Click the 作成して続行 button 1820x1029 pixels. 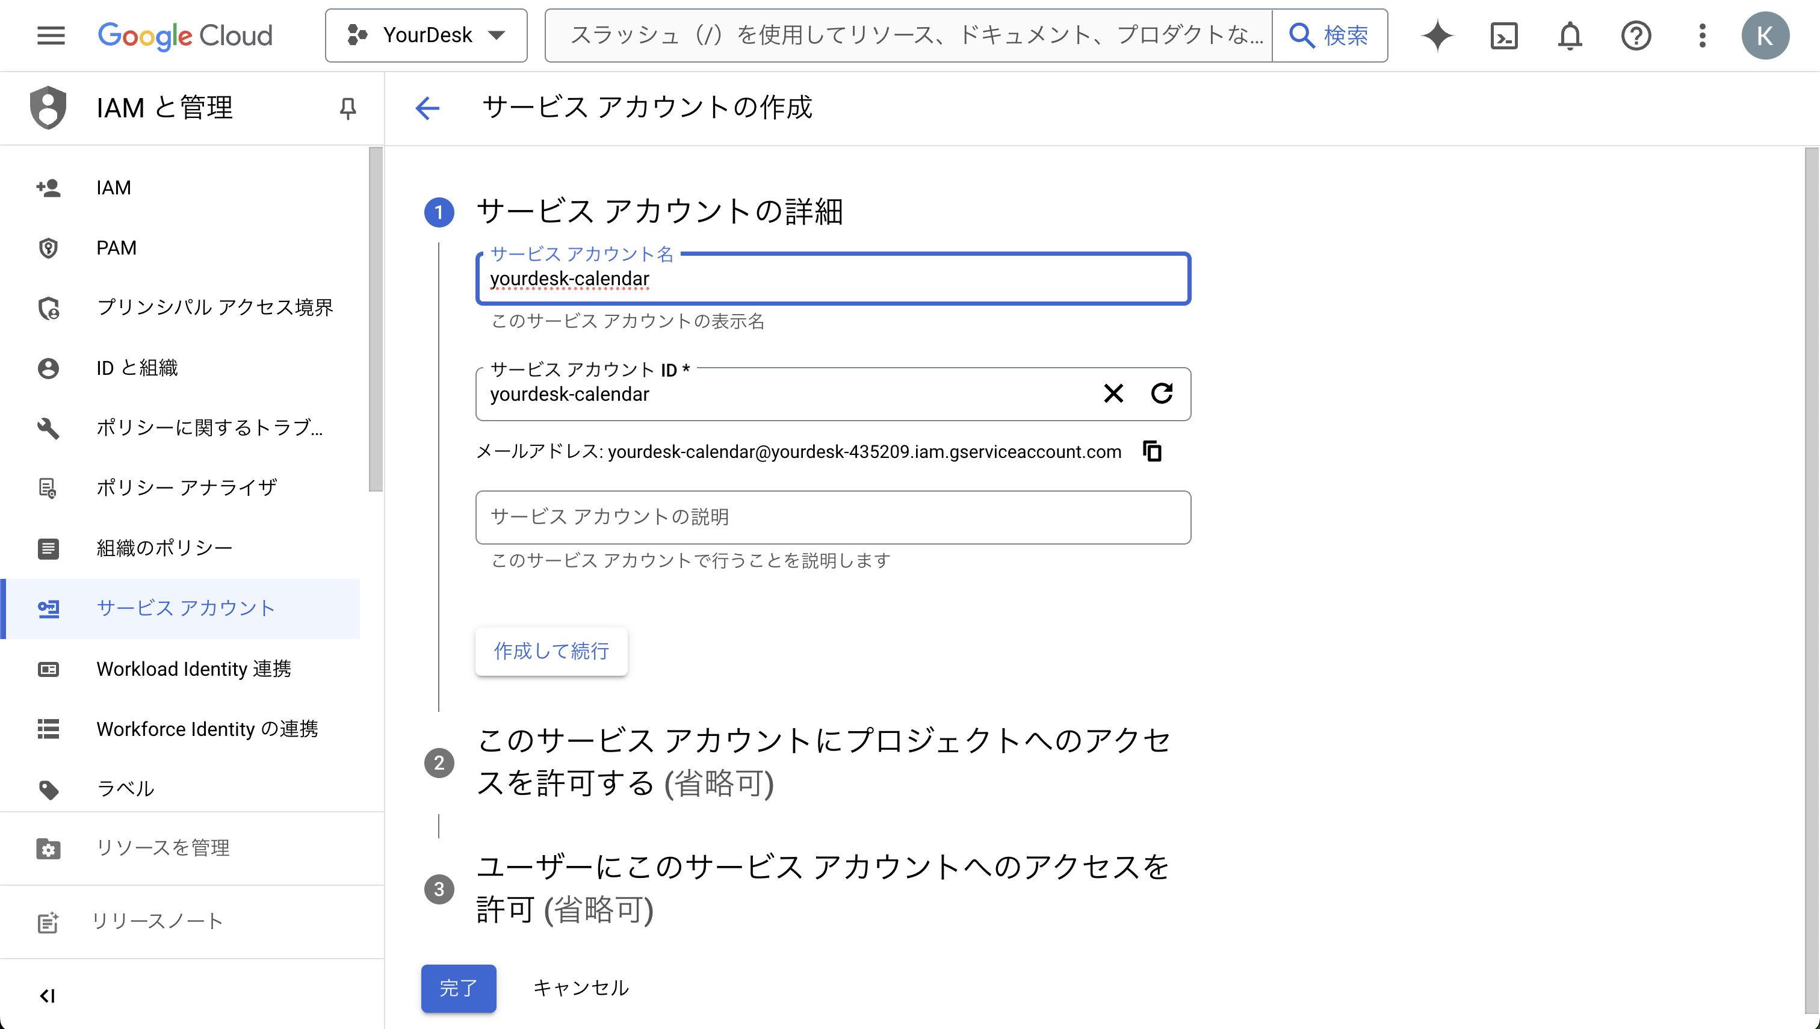[551, 652]
